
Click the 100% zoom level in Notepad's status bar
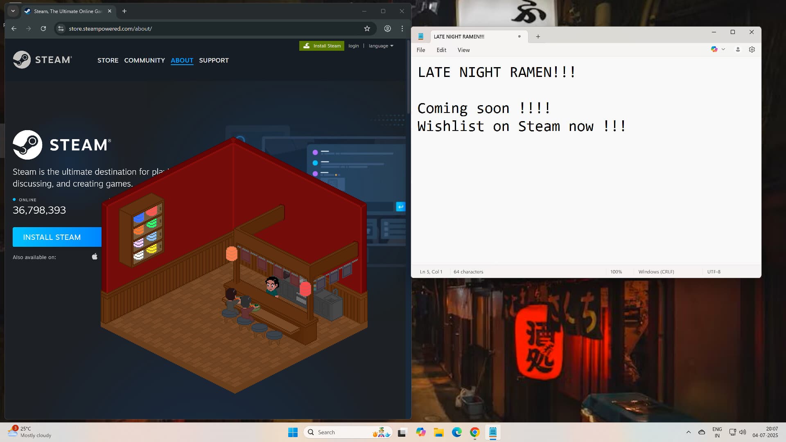coord(616,271)
